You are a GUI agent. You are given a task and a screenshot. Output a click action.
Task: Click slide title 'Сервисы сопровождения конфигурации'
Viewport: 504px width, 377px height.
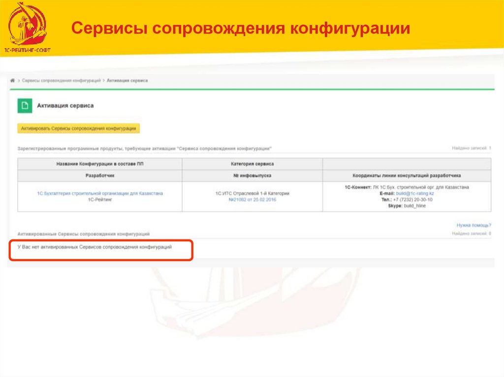click(x=241, y=28)
